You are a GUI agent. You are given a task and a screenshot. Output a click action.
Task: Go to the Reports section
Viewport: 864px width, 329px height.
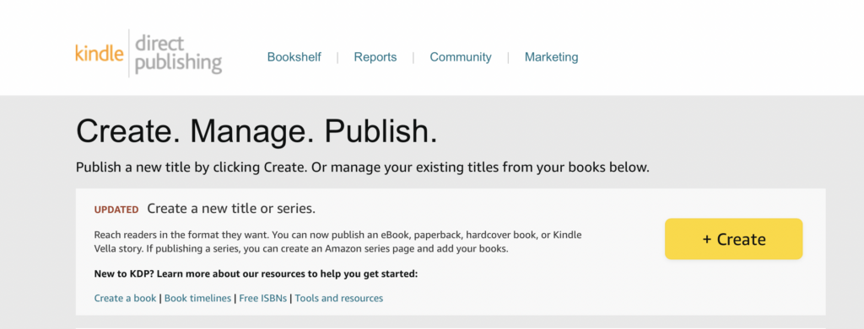point(375,57)
